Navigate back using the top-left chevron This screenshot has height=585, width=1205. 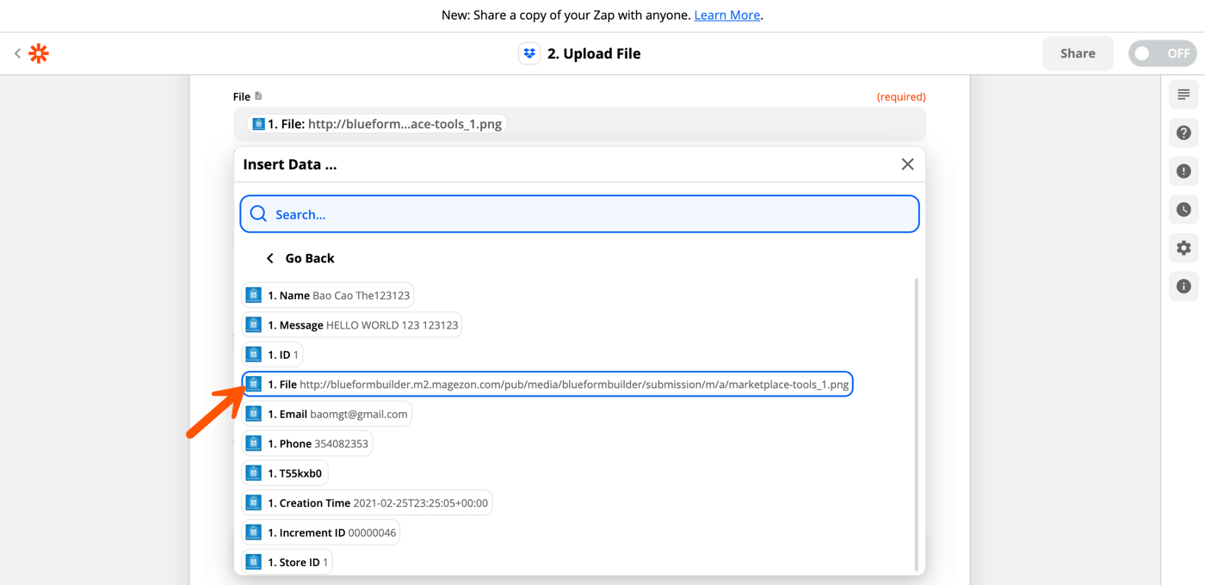17,52
